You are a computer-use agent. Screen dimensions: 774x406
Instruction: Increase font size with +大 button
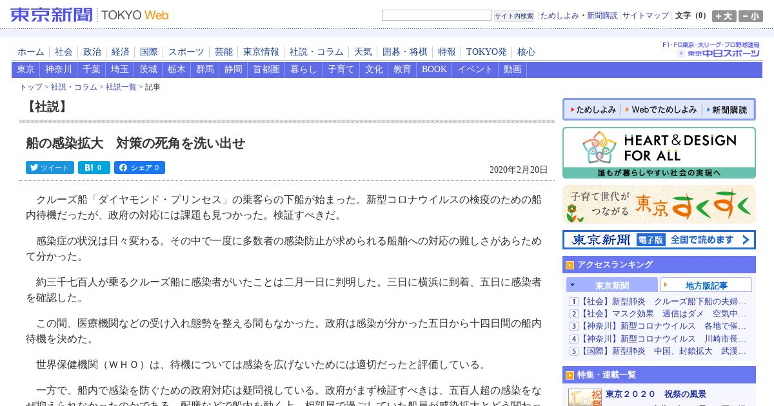pos(724,16)
